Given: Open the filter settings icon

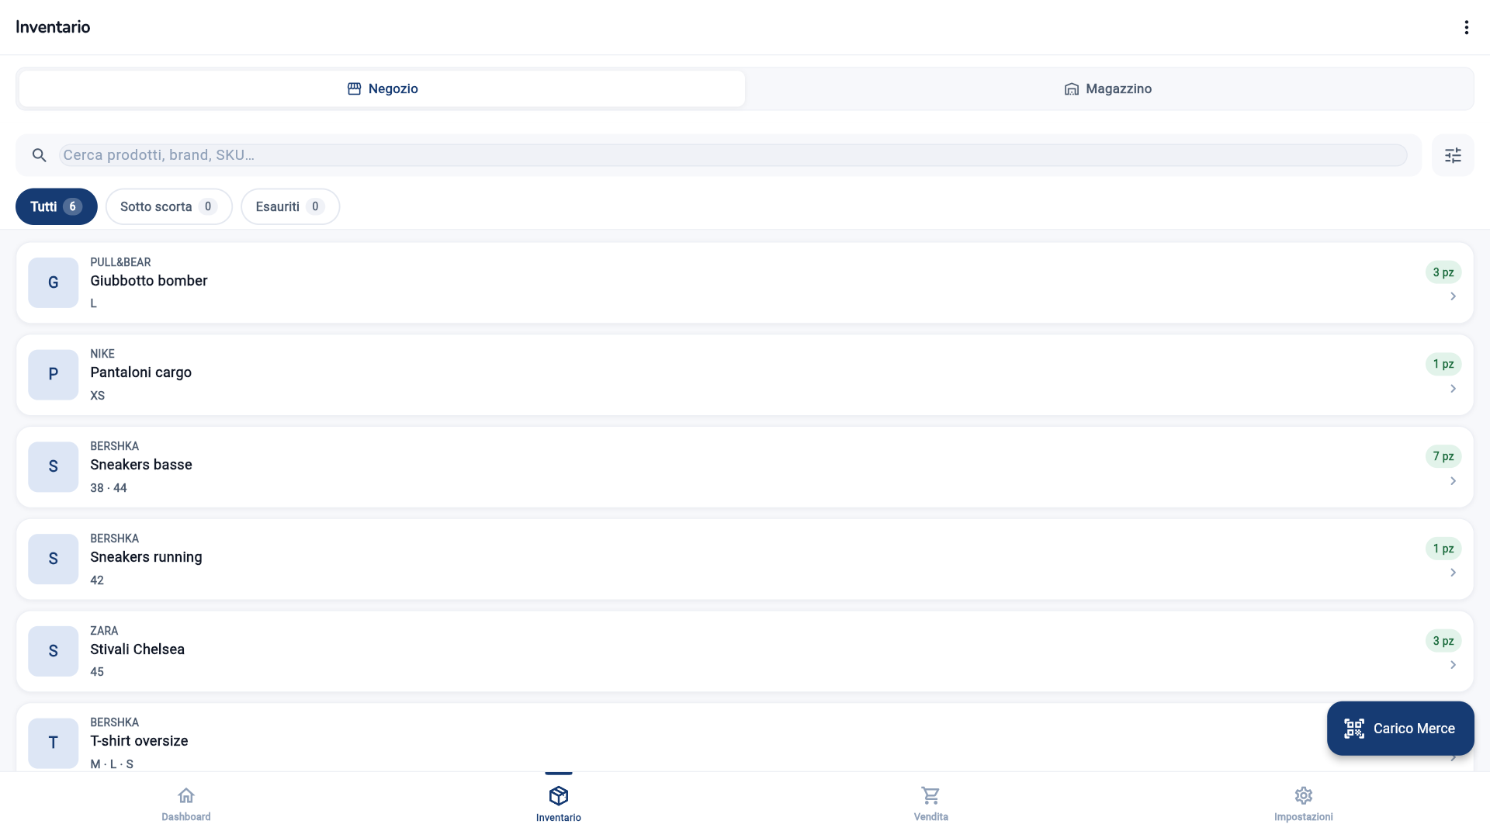Looking at the screenshot, I should [x=1453, y=155].
